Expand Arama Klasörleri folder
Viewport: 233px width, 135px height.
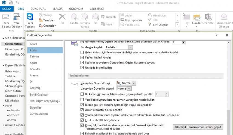(x=3, y=125)
